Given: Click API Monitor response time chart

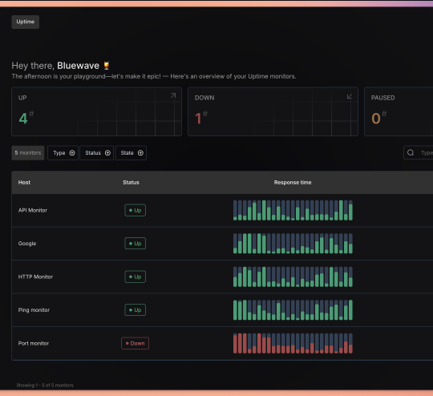Looking at the screenshot, I should (x=293, y=210).
